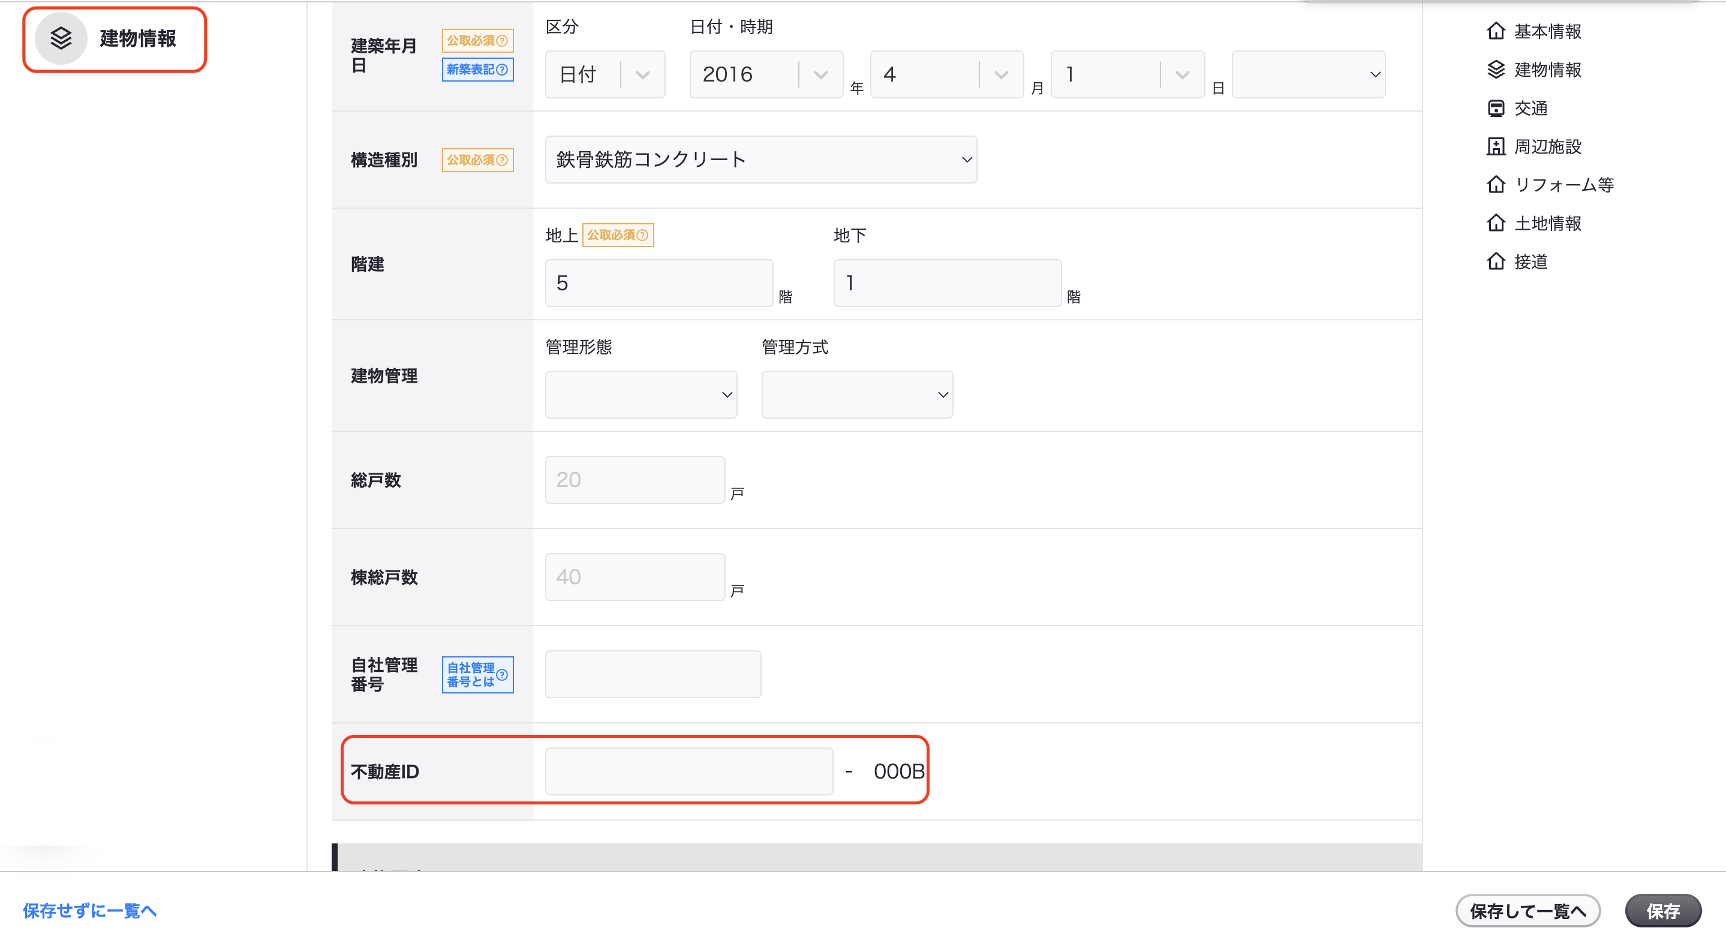This screenshot has width=1726, height=949.
Task: Expand the month dropdown showing 4
Action: 947,74
